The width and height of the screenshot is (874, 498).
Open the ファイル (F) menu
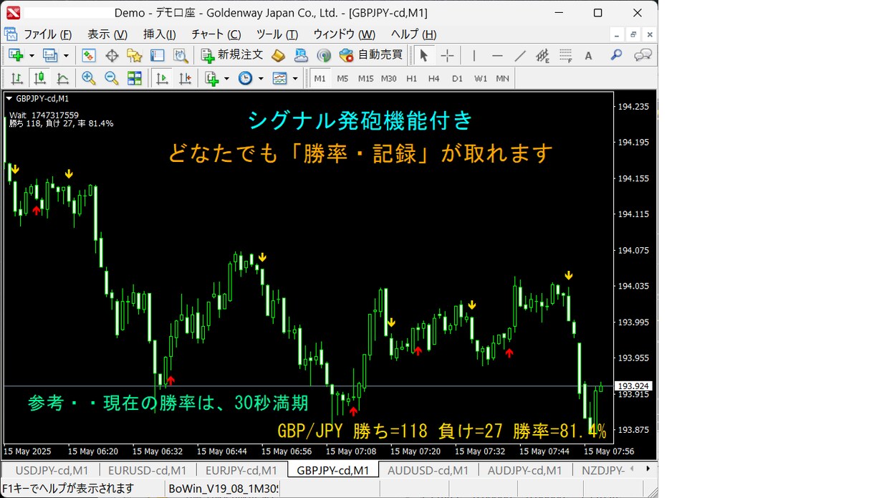tap(47, 34)
